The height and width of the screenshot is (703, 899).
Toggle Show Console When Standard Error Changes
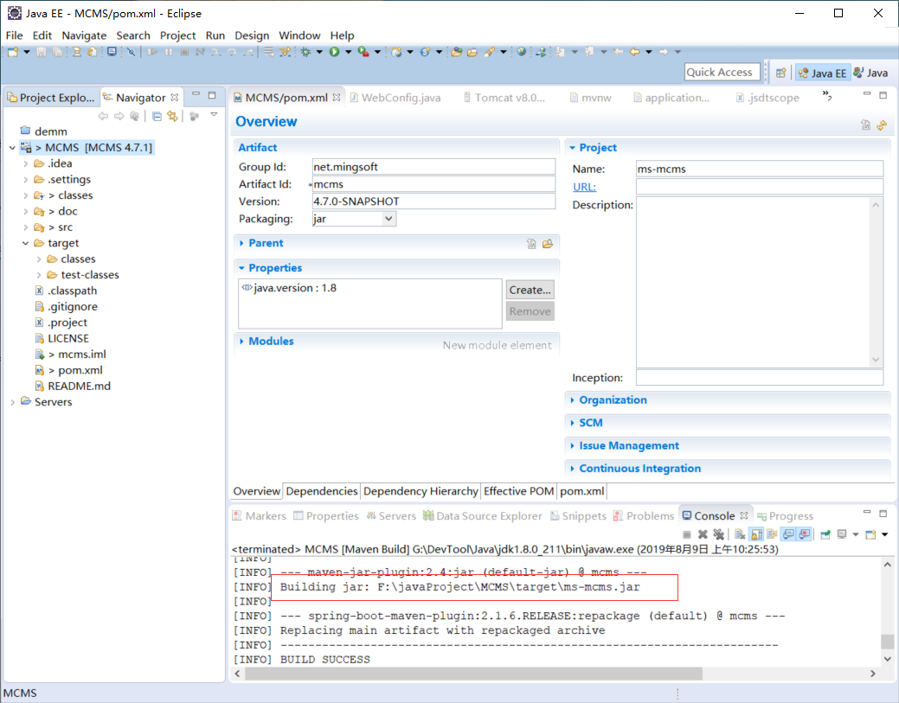(805, 534)
